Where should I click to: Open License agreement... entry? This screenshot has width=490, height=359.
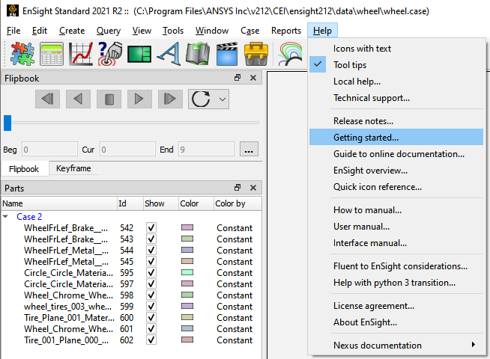(396, 306)
